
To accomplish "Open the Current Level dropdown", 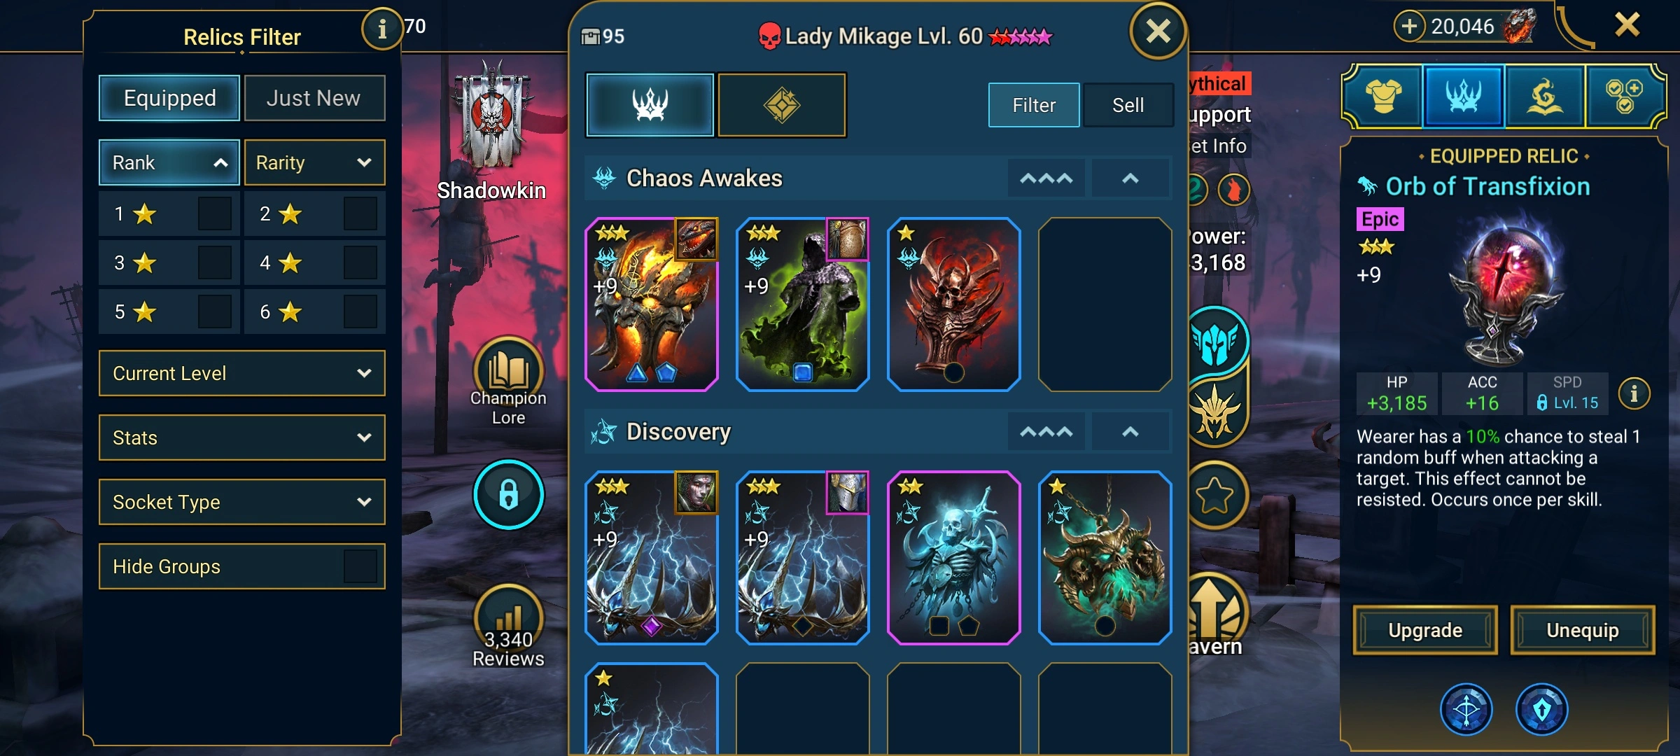I will tap(242, 373).
